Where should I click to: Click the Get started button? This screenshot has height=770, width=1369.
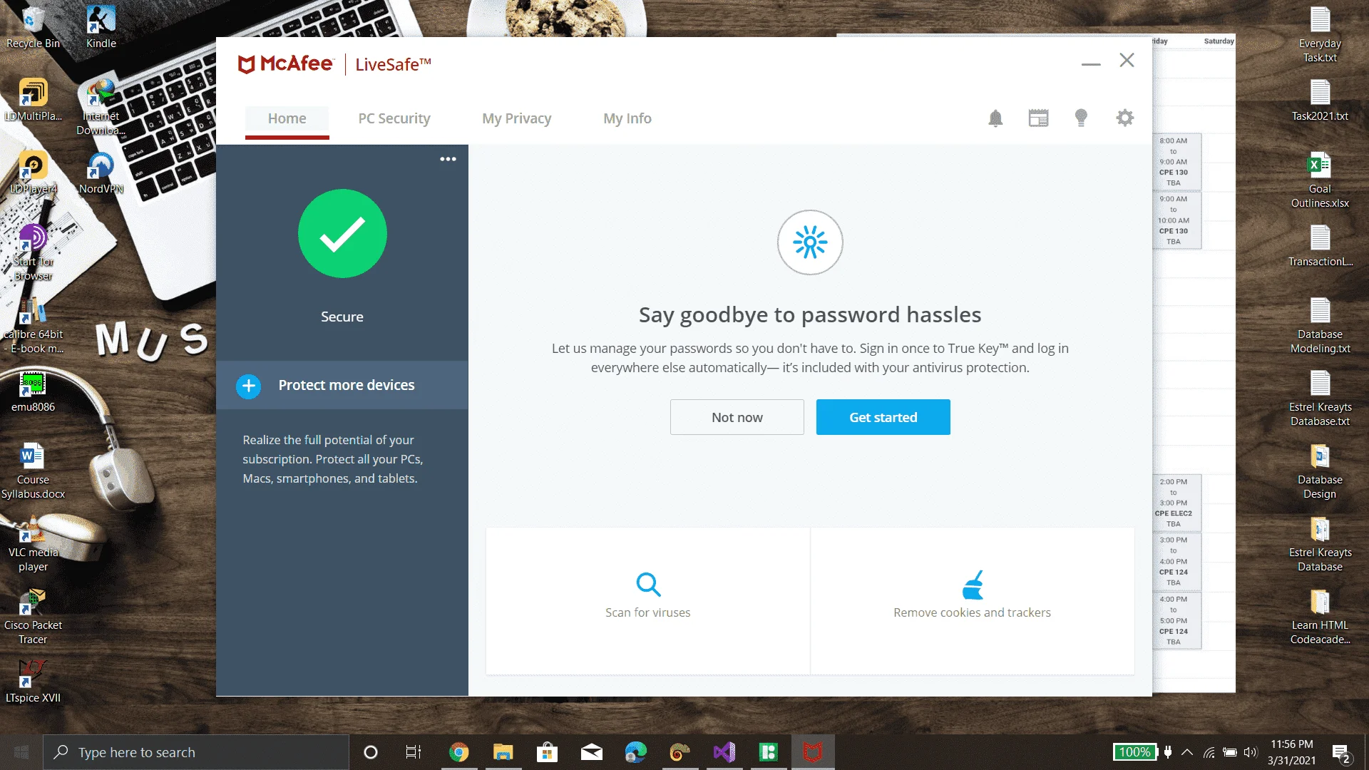coord(883,417)
